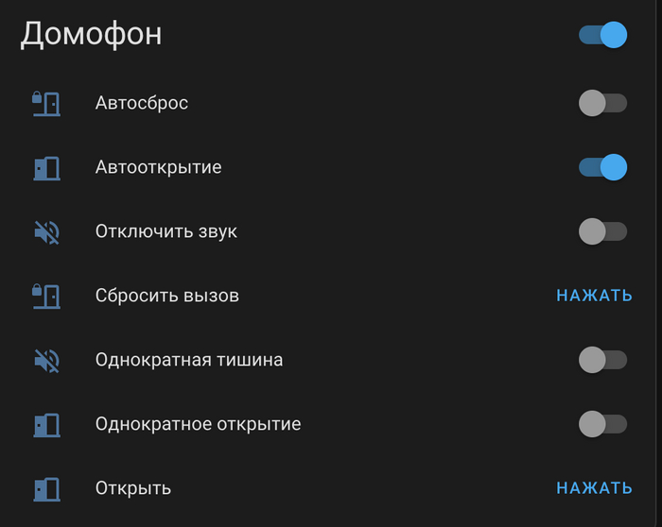The width and height of the screenshot is (662, 527).
Task: Click the door icon beside Однократное открытие
Action: (46, 424)
